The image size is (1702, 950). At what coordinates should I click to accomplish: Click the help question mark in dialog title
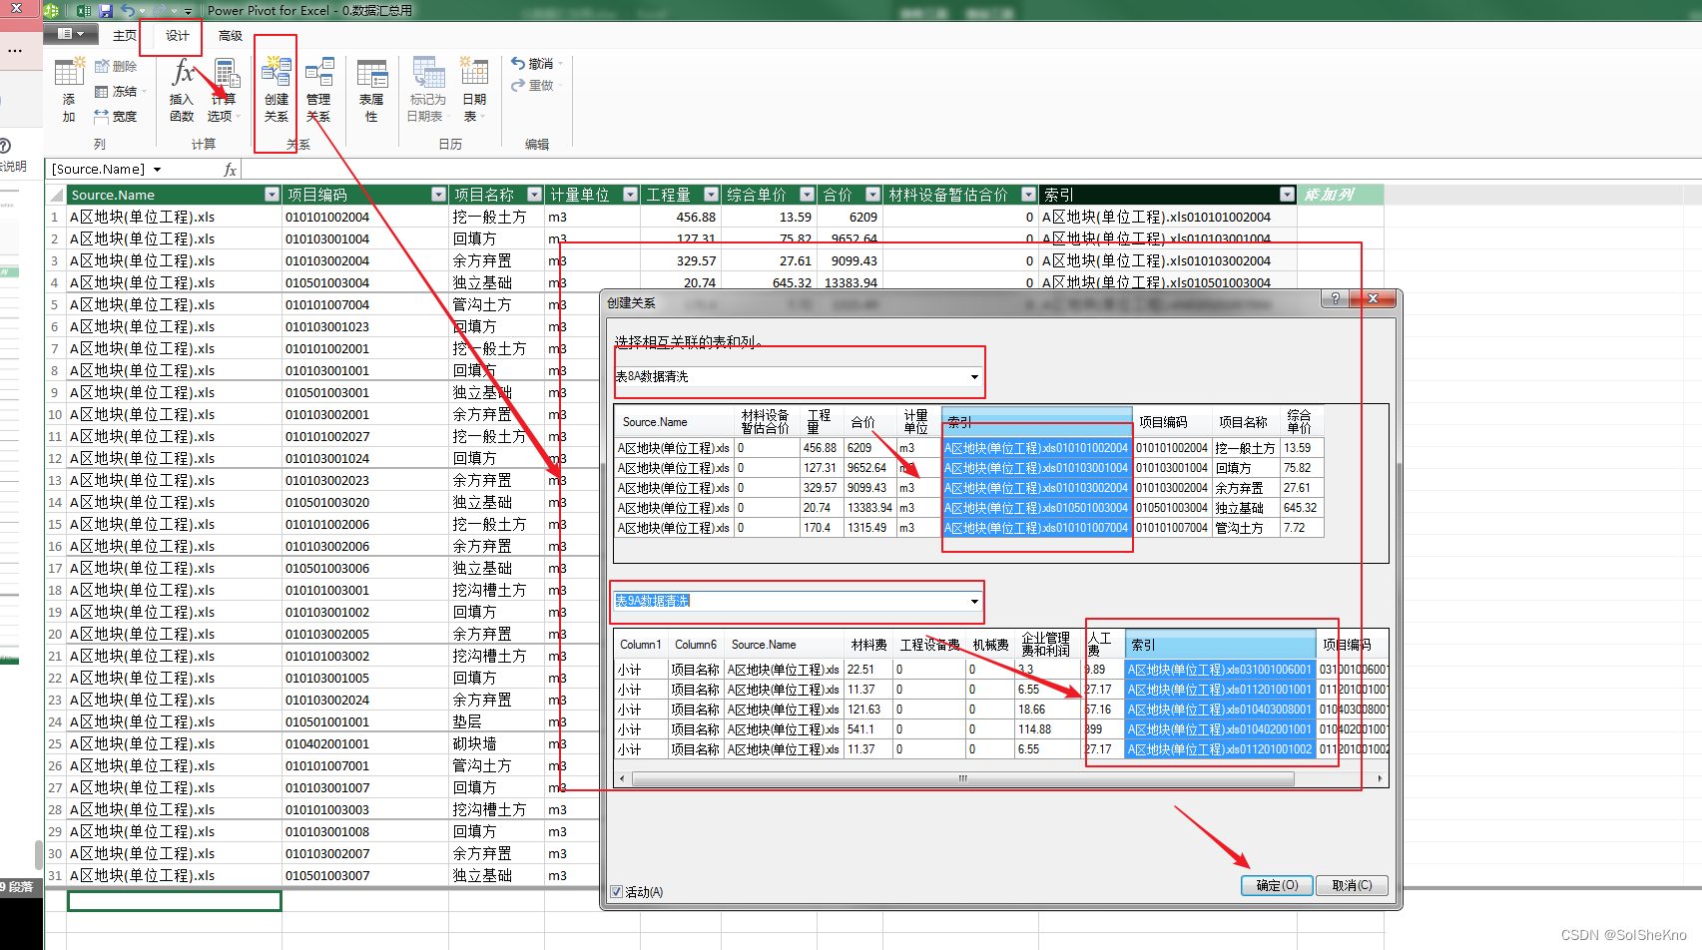click(1336, 298)
